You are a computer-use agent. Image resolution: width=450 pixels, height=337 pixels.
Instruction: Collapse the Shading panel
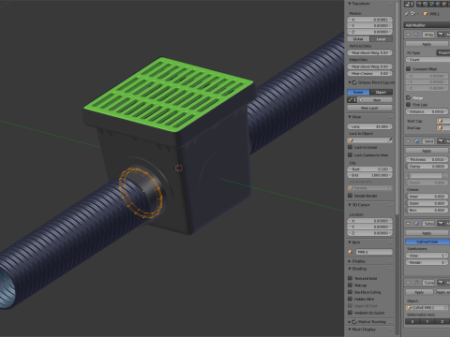tap(350, 269)
